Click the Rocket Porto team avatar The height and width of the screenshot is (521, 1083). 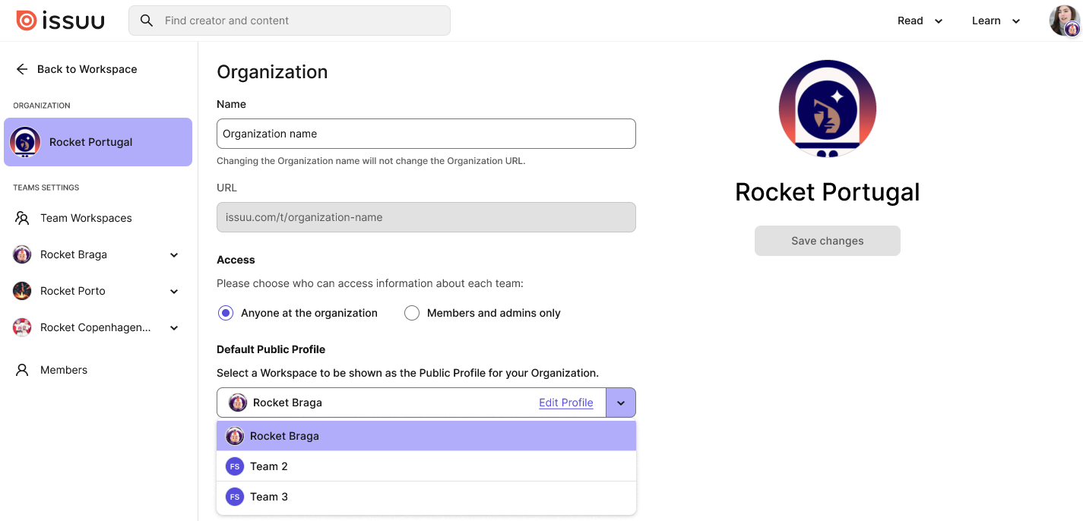click(22, 291)
